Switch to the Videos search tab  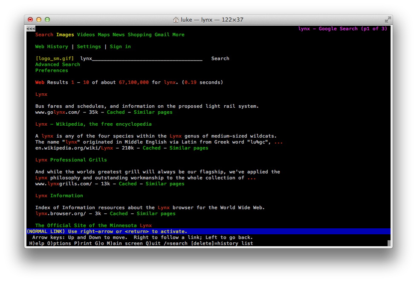(86, 35)
